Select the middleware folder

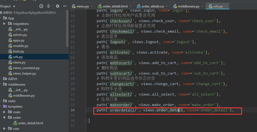coord(17,85)
